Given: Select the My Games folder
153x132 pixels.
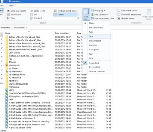Looking at the screenshot, I should tap(13, 68).
